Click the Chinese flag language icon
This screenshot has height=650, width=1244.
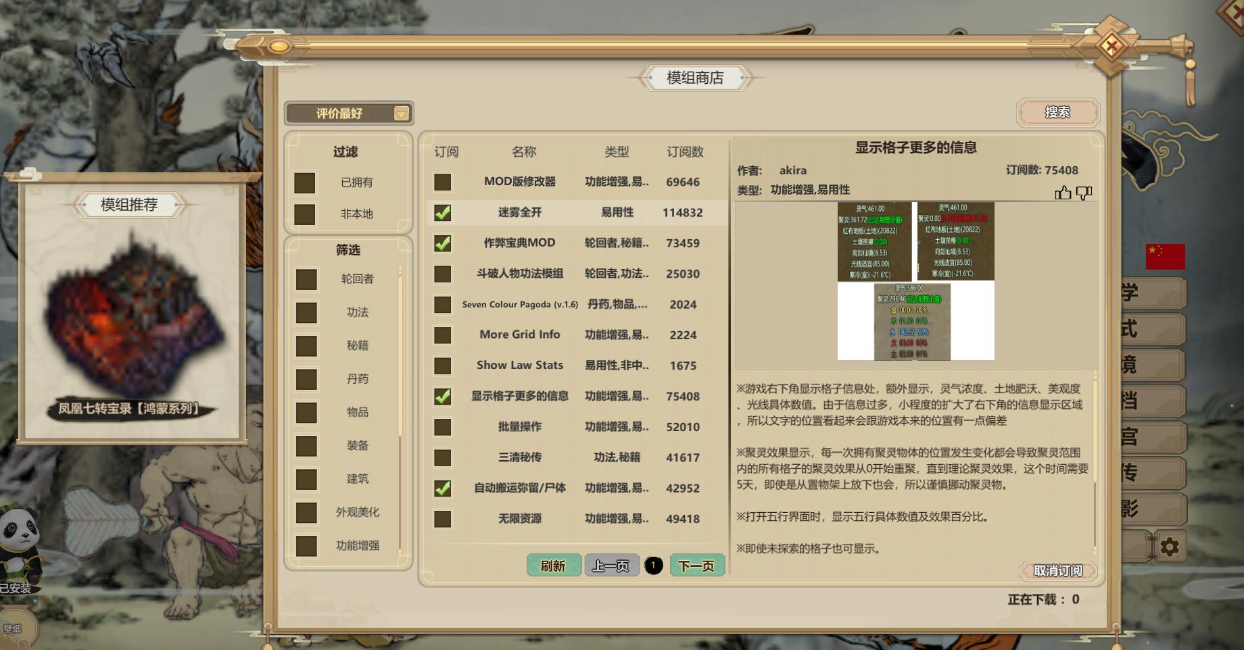tap(1165, 257)
